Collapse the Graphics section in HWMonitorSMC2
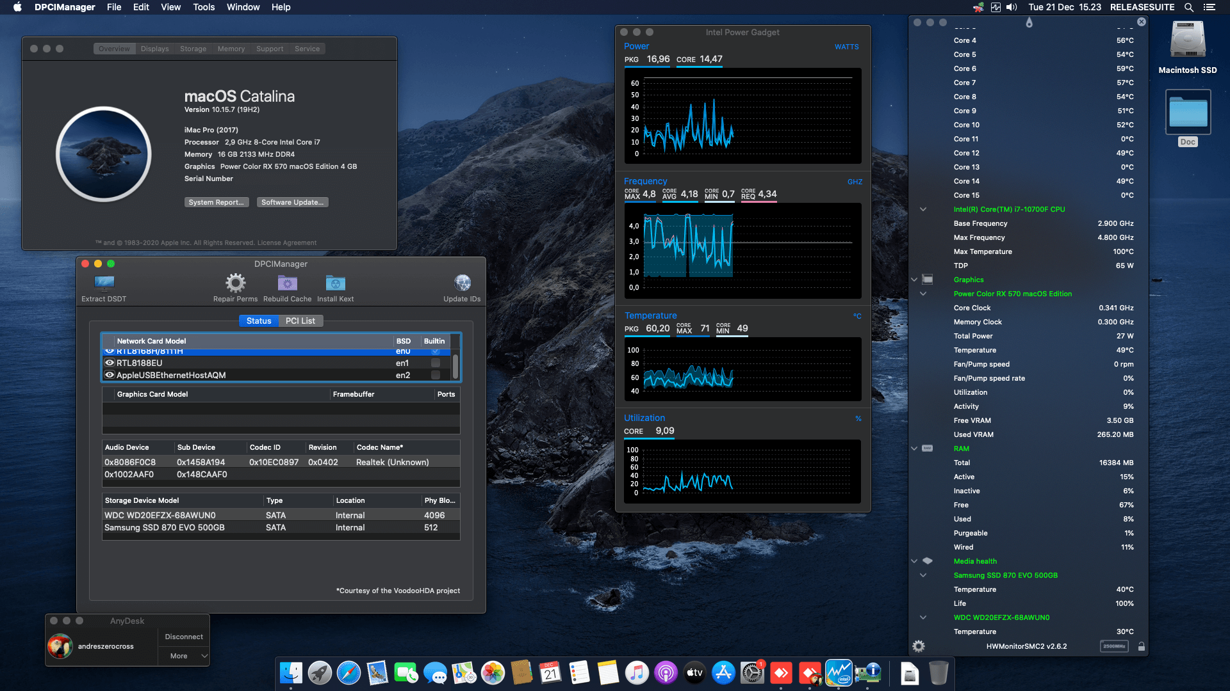Screen dimensions: 1230x691 click(x=914, y=280)
